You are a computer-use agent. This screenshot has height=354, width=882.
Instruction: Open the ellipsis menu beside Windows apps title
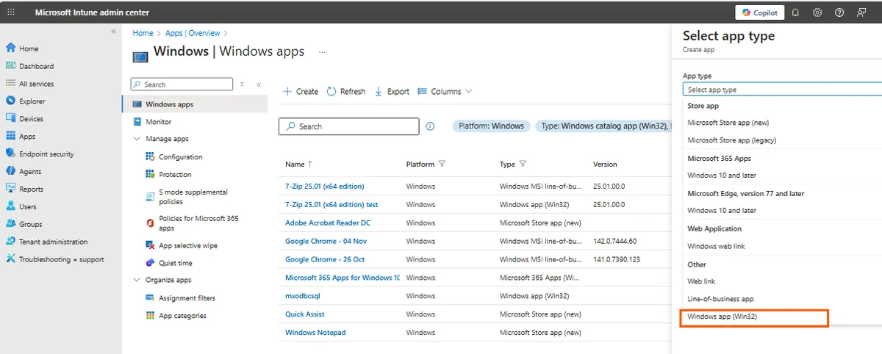coord(321,52)
